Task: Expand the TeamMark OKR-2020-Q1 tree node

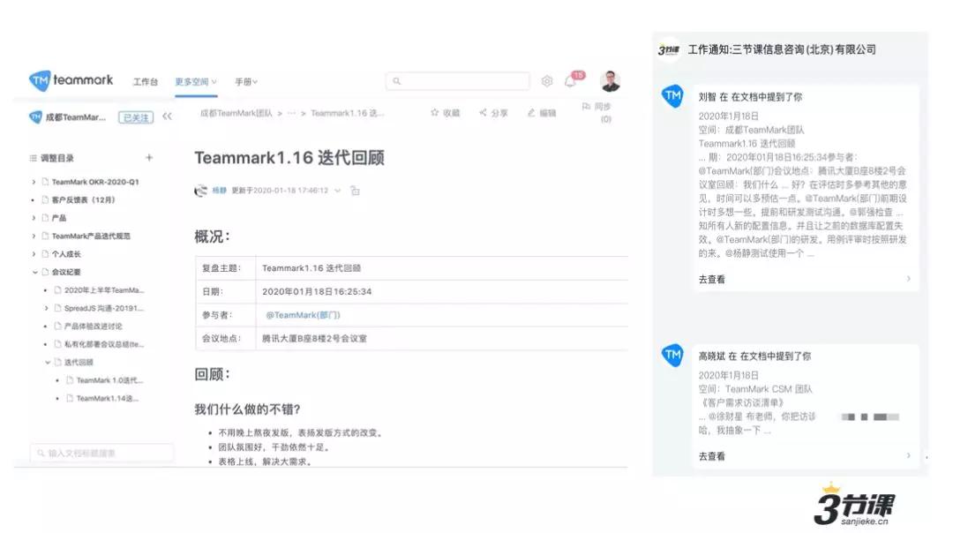Action: pos(34,182)
